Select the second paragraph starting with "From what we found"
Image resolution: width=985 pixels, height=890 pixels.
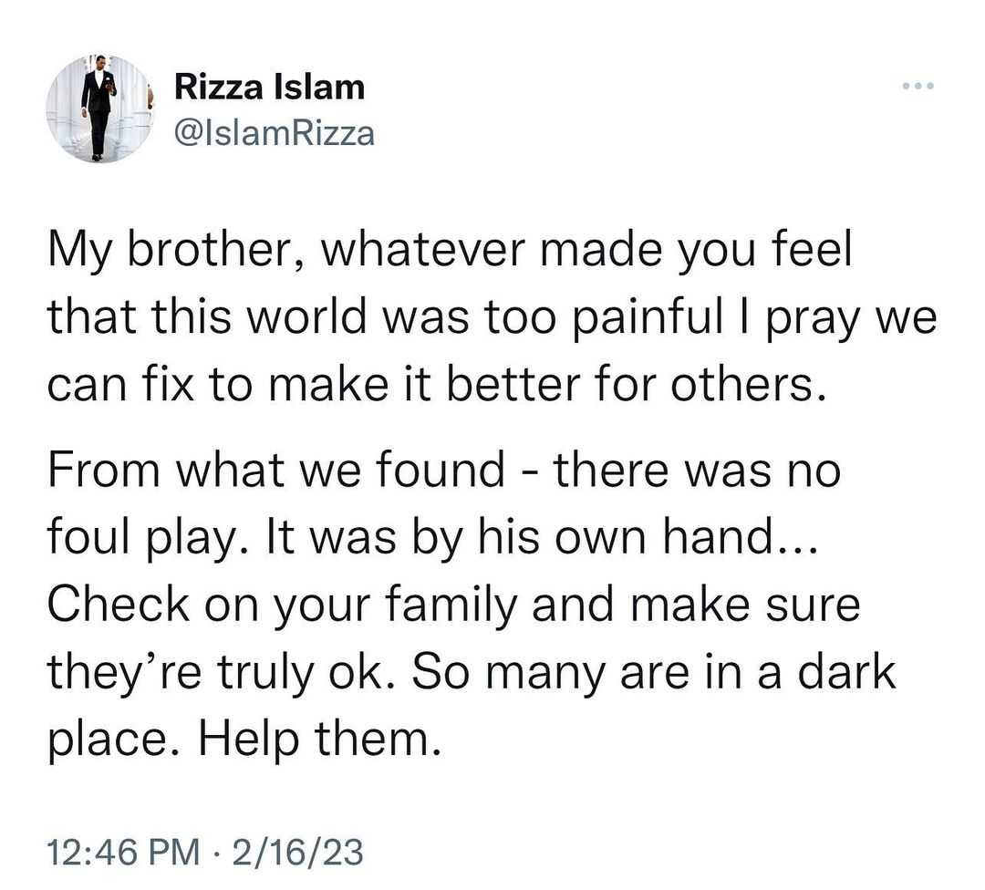point(472,605)
